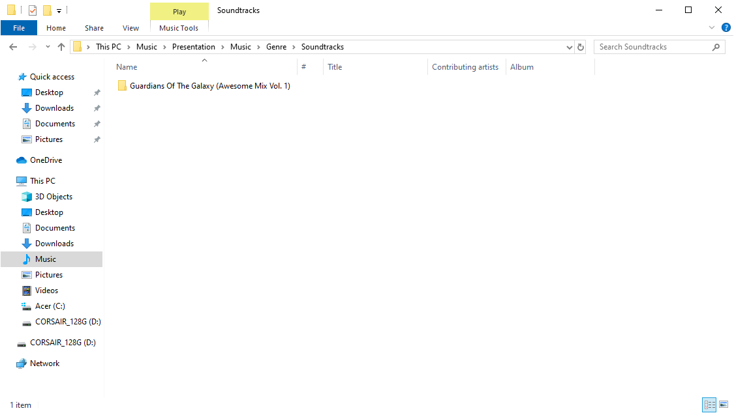Viewport: 734px width, 413px height.
Task: Open pinned Documents under Quick access
Action: point(55,124)
